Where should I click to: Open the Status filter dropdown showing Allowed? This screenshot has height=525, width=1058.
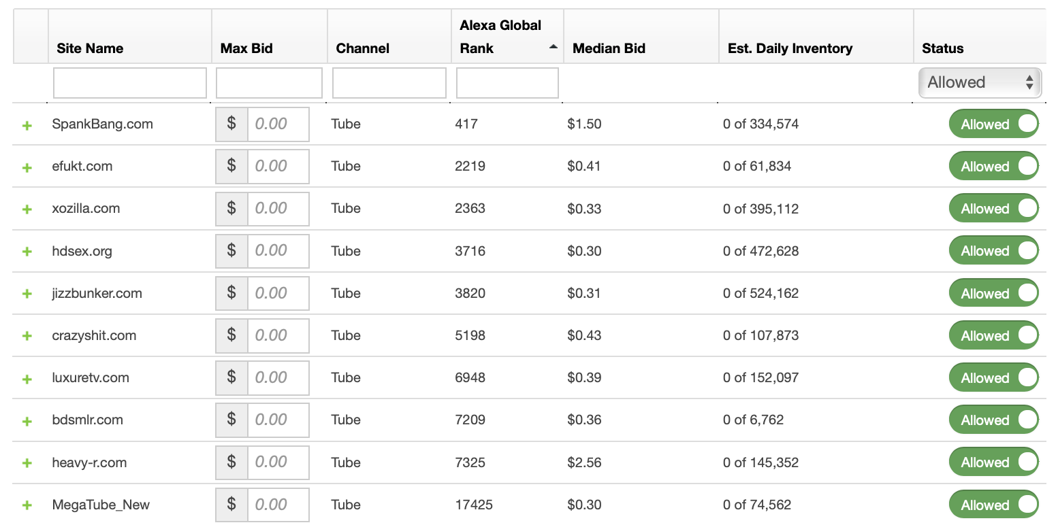coord(980,82)
